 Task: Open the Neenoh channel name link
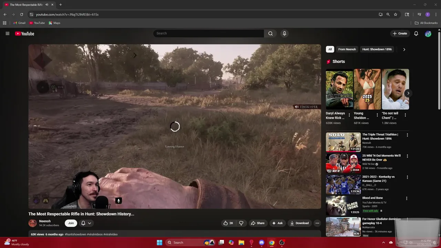45,221
